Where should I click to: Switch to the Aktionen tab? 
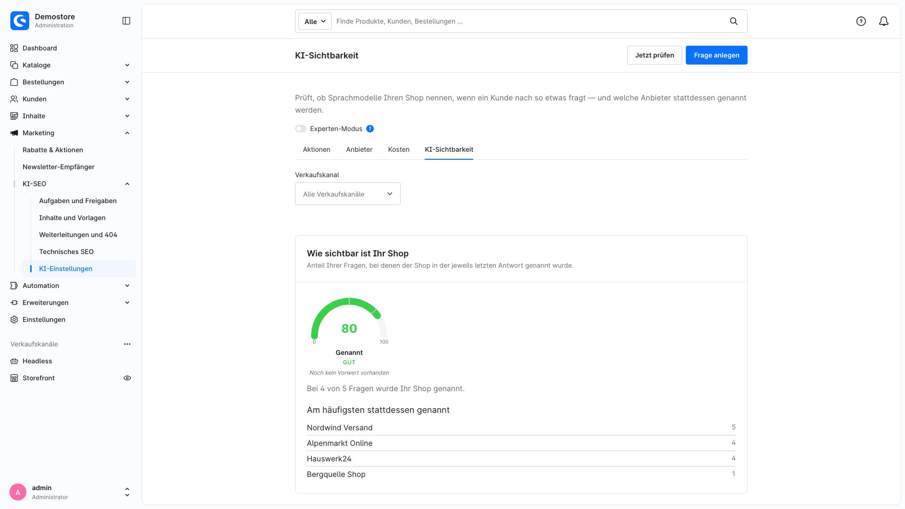tap(317, 149)
